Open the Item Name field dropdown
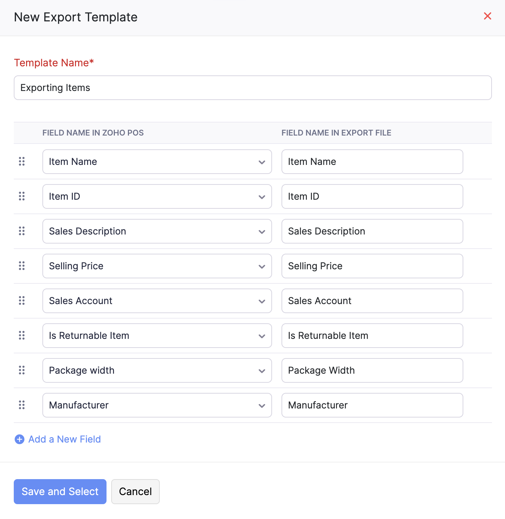Image resolution: width=505 pixels, height=519 pixels. tap(157, 162)
